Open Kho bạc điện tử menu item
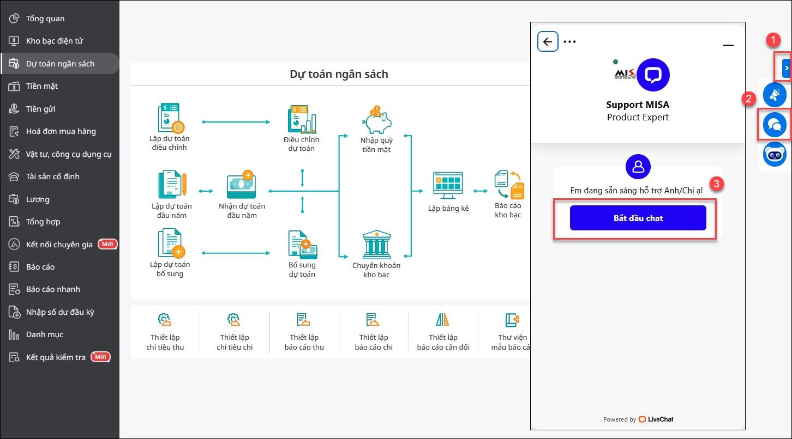The width and height of the screenshot is (792, 439). click(59, 41)
